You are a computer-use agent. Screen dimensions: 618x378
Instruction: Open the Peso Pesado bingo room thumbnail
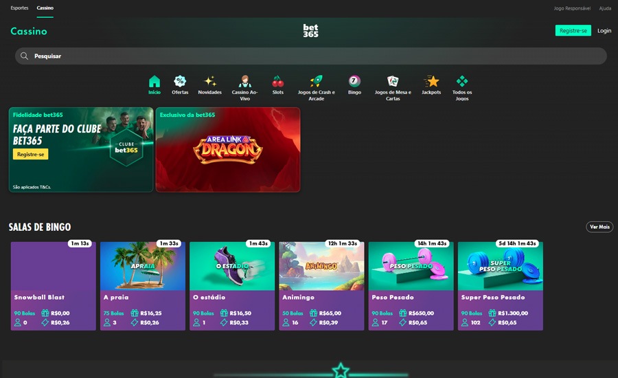coord(411,267)
